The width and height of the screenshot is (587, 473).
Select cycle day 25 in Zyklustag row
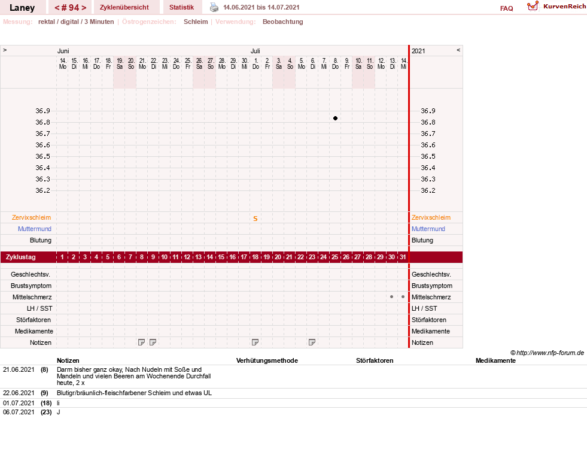334,257
